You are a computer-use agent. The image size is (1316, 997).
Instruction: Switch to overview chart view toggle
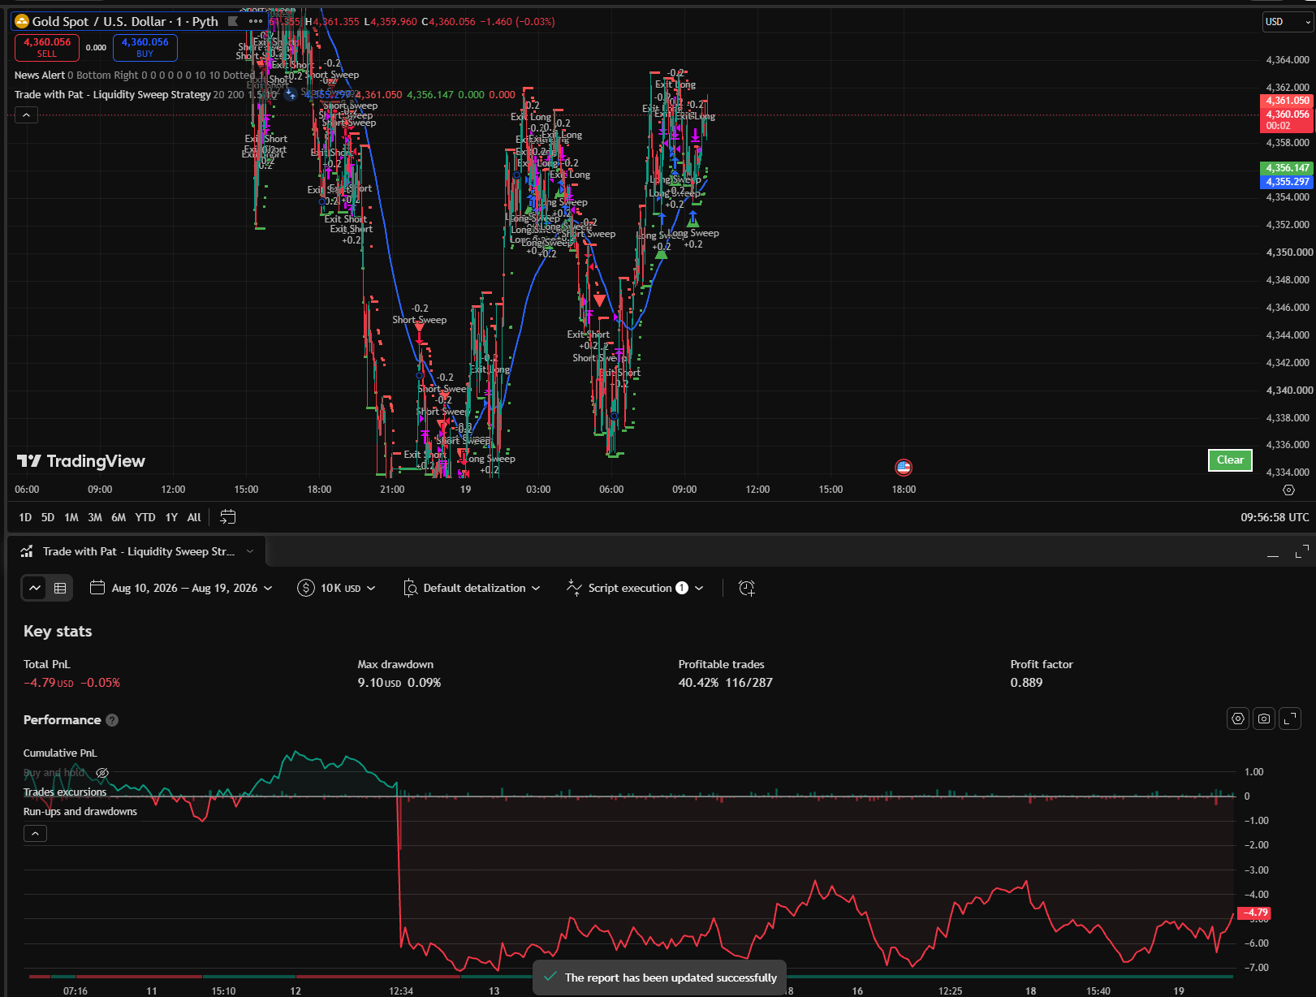click(x=35, y=588)
